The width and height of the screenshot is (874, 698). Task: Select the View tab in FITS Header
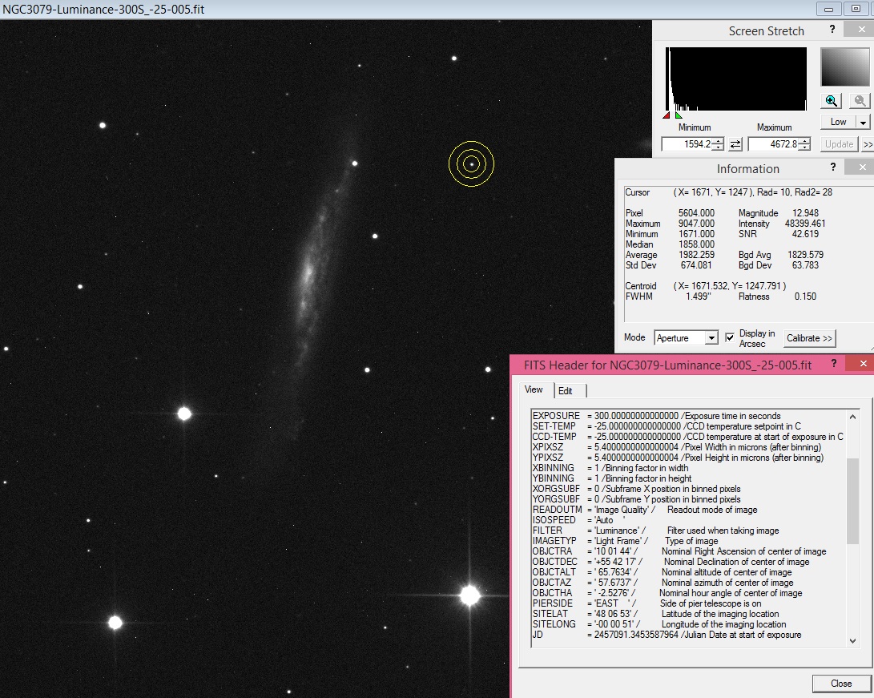(x=534, y=390)
